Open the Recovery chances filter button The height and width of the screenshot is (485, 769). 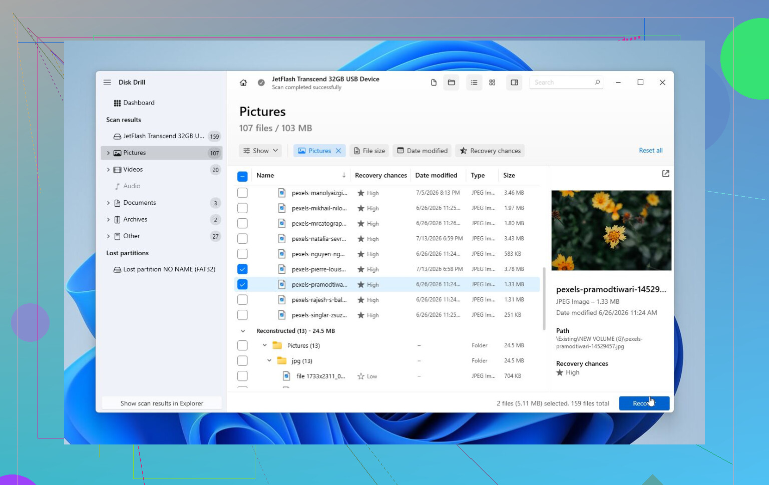point(490,151)
